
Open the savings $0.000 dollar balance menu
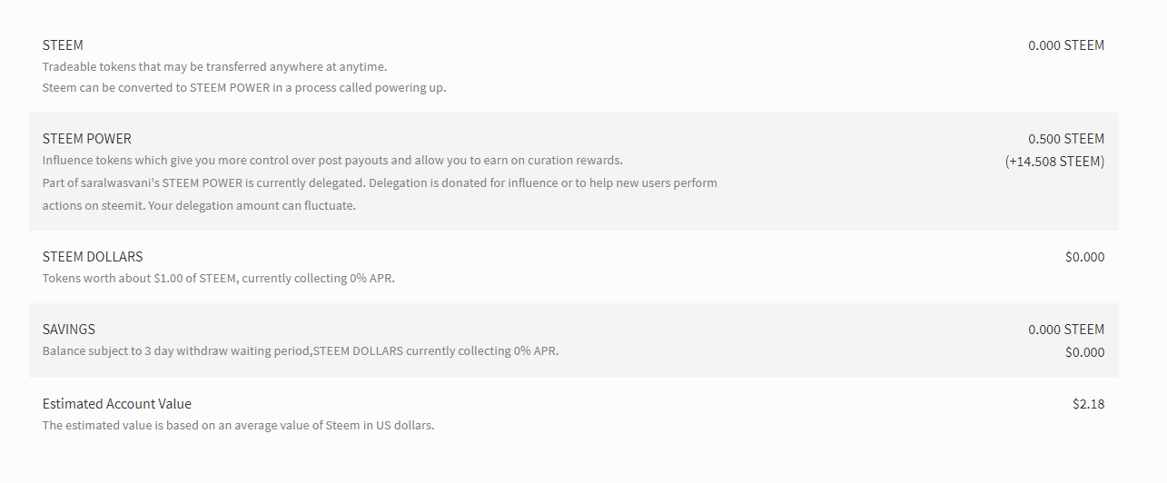click(1085, 352)
